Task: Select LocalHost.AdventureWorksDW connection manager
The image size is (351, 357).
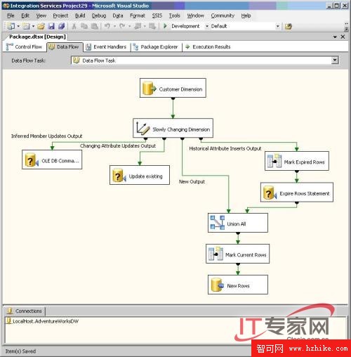Action: point(43,321)
